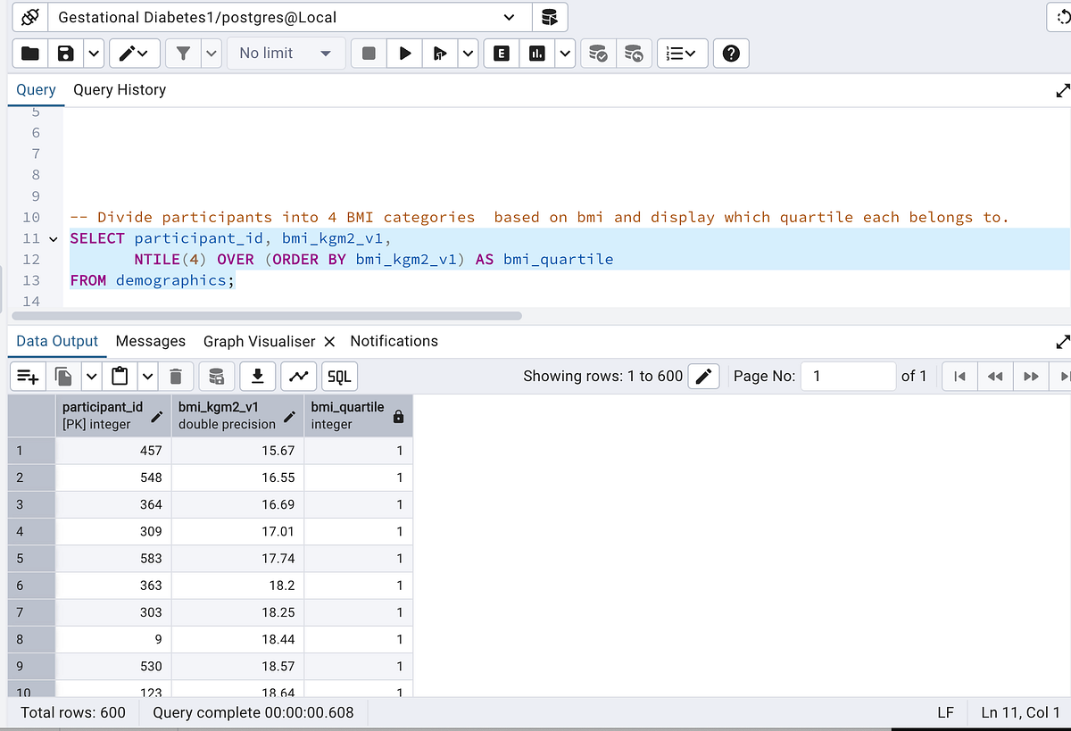This screenshot has width=1071, height=731.
Task: Open the Explain plan tool
Action: click(x=501, y=53)
